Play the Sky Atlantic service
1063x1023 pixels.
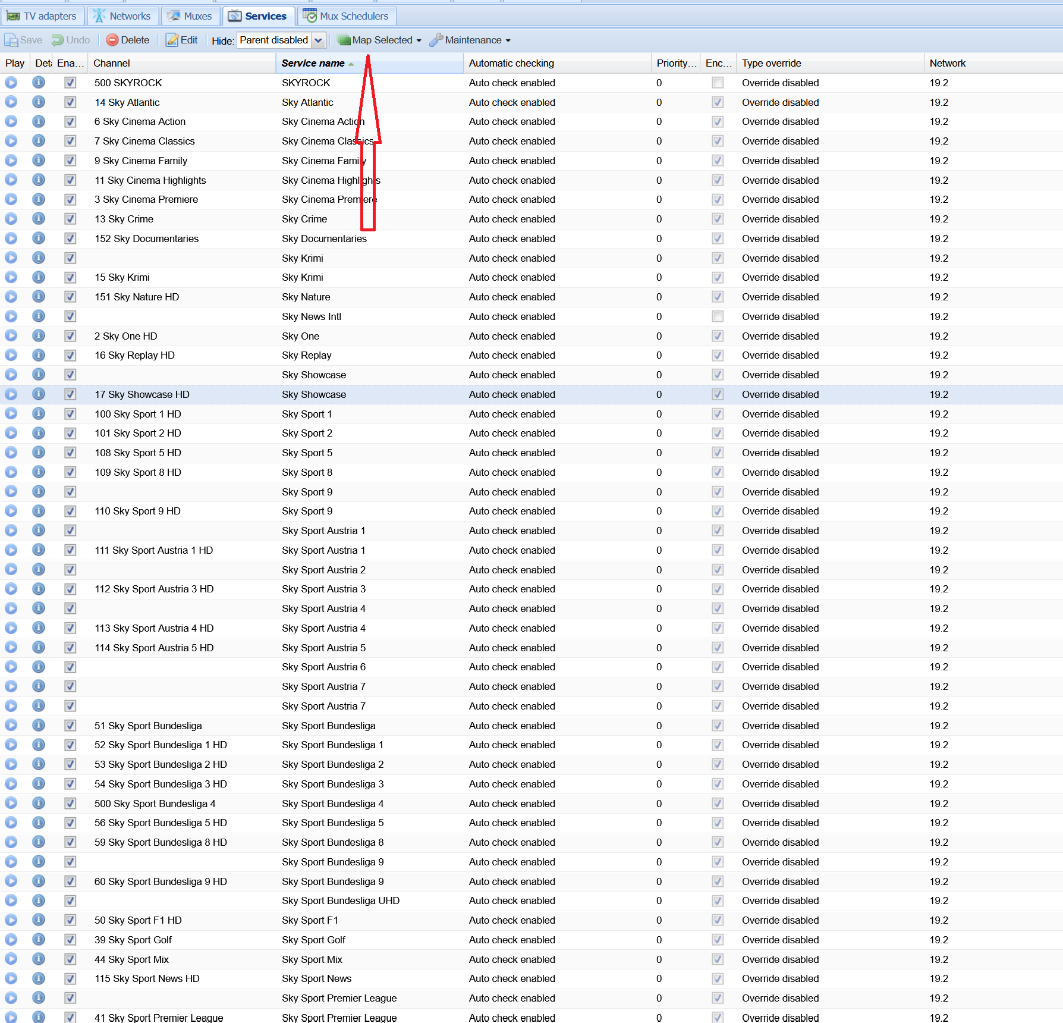coord(11,102)
